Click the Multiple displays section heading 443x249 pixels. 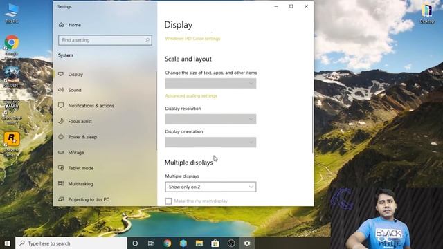tap(188, 163)
